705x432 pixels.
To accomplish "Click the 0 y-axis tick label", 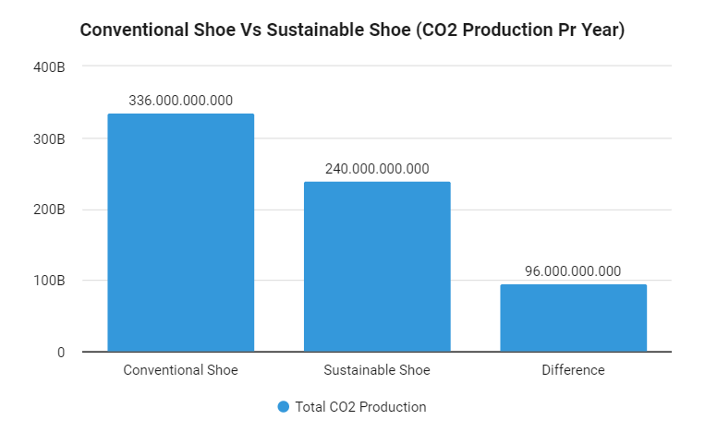I will (61, 353).
